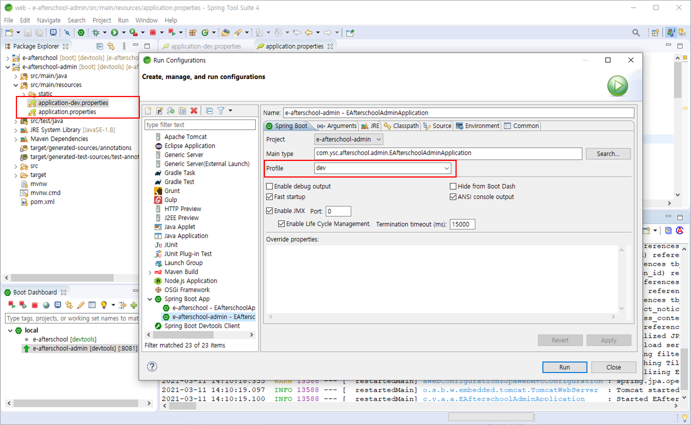The image size is (691, 425).
Task: Click the pencil edit icon in Boot Dashboard
Action: [x=81, y=305]
